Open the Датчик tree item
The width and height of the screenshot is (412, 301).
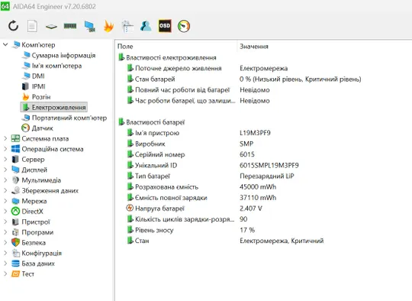point(37,128)
